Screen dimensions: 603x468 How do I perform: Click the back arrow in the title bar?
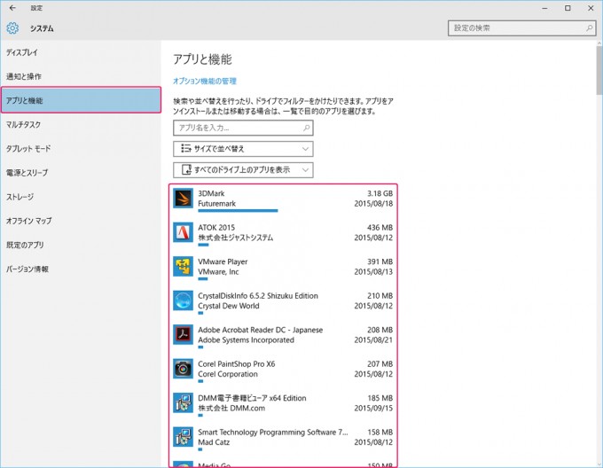(12, 8)
